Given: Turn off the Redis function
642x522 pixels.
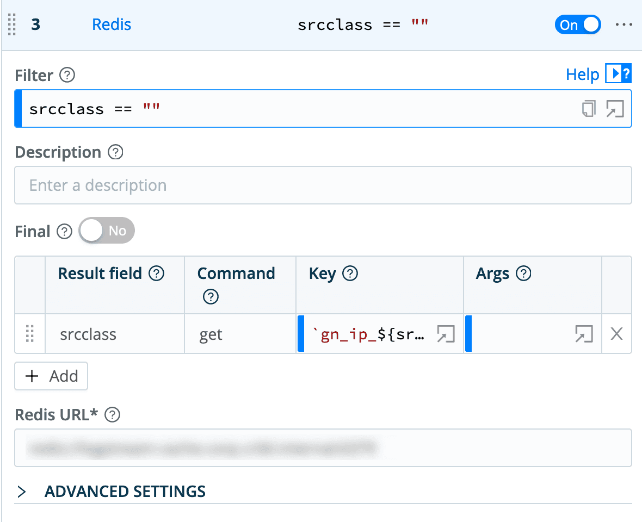Looking at the screenshot, I should coord(578,24).
